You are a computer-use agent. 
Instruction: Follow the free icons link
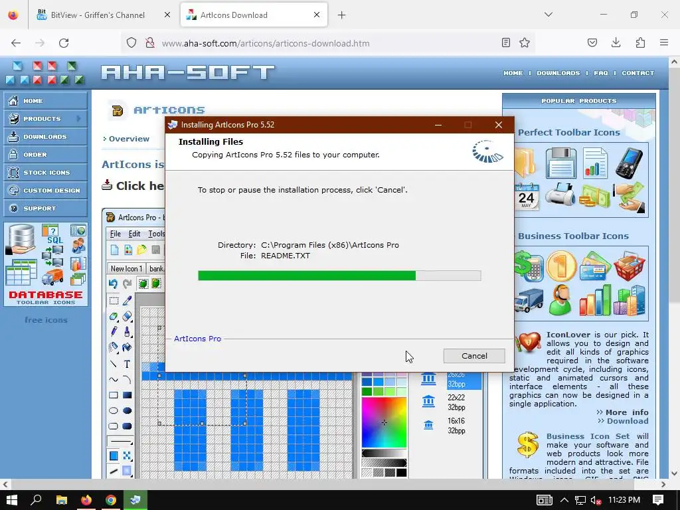46,320
